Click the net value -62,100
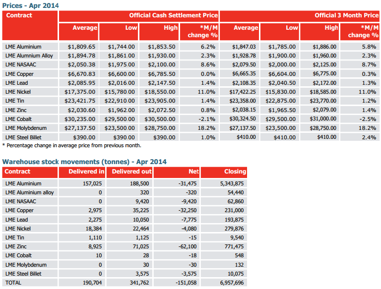 click(188, 246)
